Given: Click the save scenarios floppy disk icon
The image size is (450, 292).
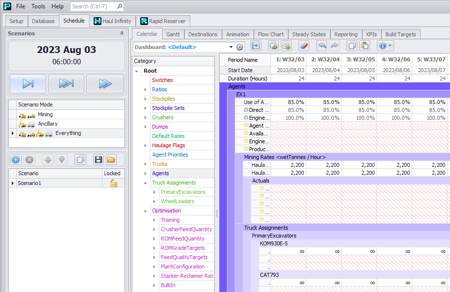Looking at the screenshot, I should [x=98, y=159].
